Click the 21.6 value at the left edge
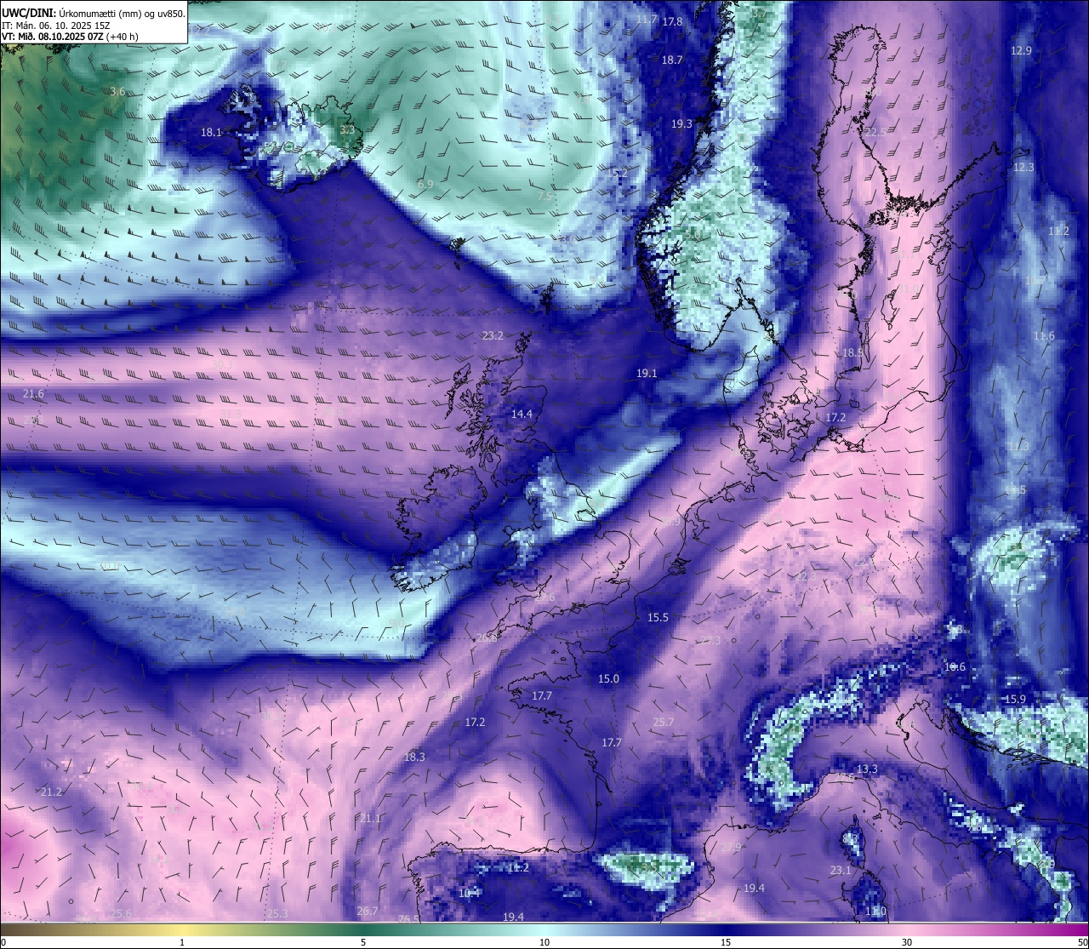This screenshot has width=1089, height=949. pyautogui.click(x=33, y=393)
